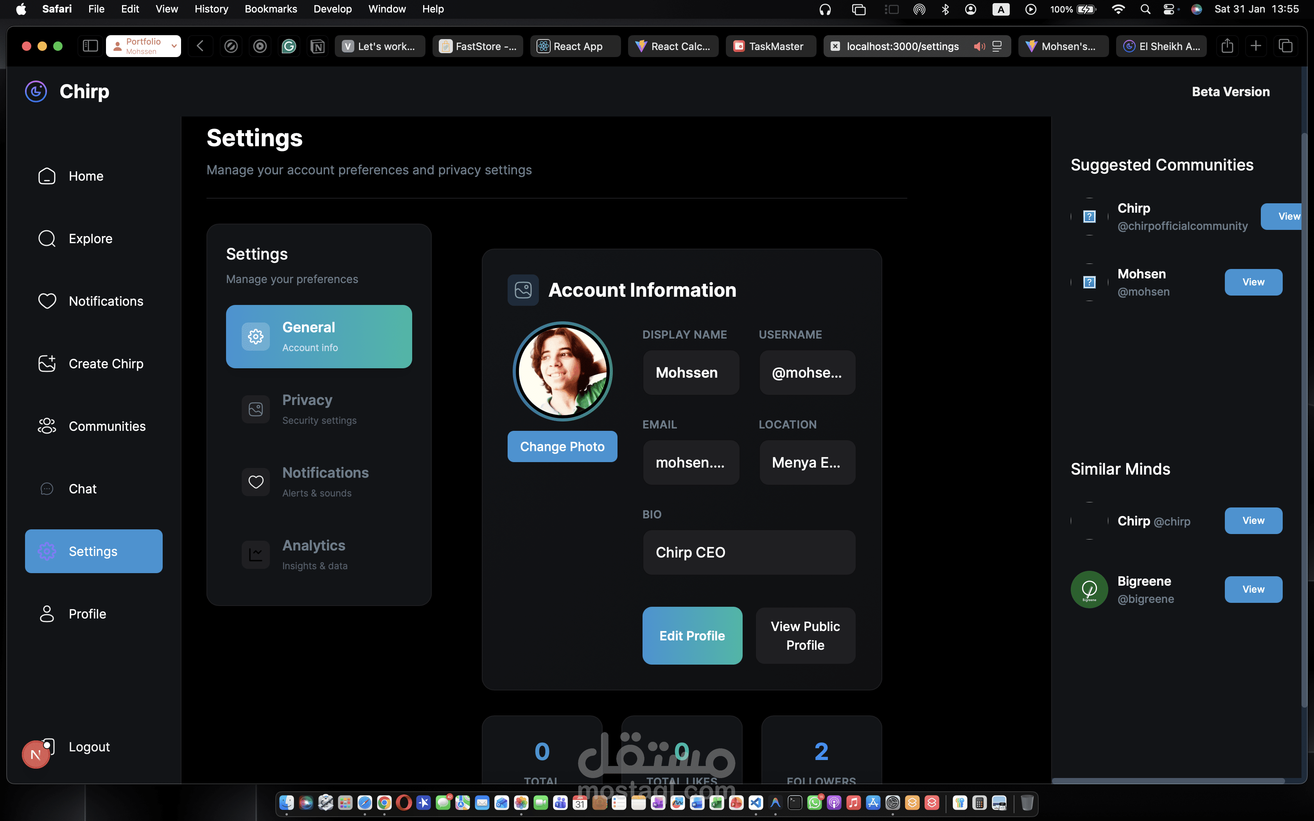This screenshot has width=1314, height=821.
Task: Select the Privacy settings section
Action: point(319,409)
